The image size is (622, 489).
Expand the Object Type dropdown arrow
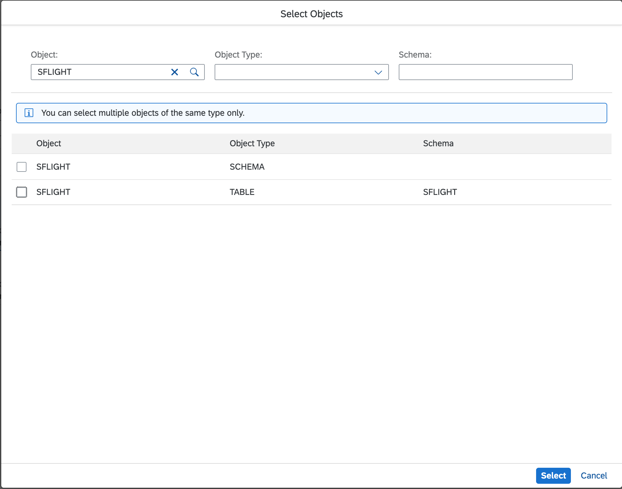(x=378, y=72)
